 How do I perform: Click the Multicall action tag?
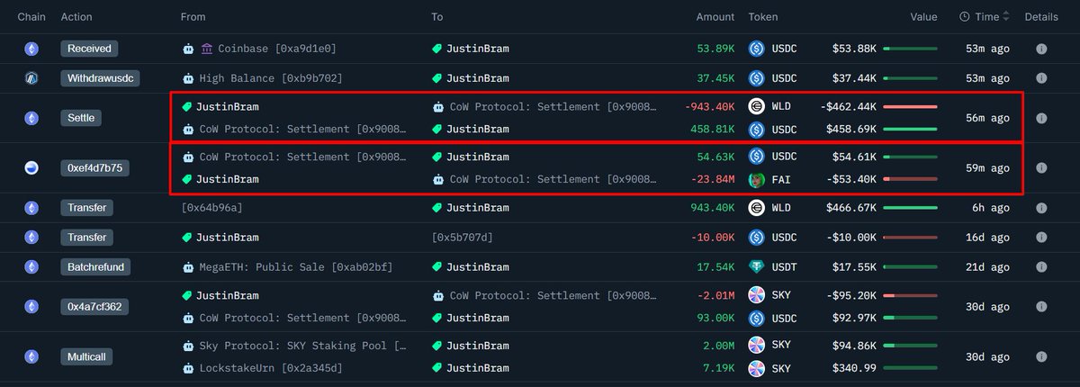point(89,356)
